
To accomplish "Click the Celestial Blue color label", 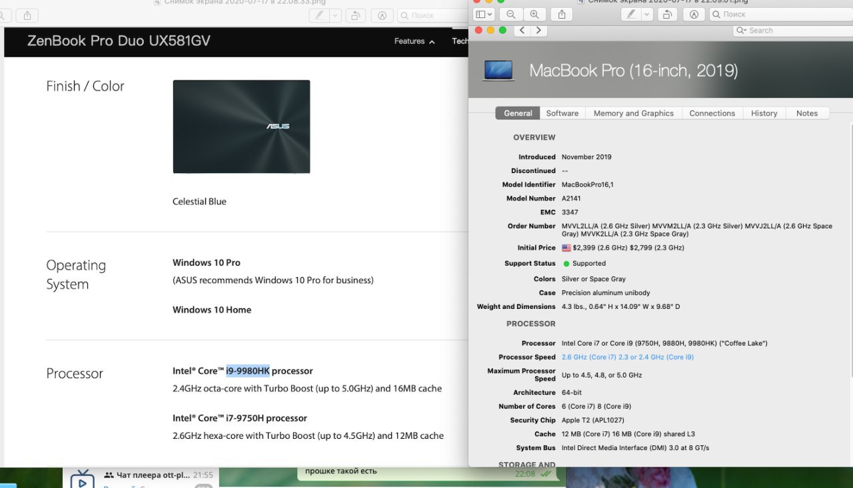I will 199,202.
